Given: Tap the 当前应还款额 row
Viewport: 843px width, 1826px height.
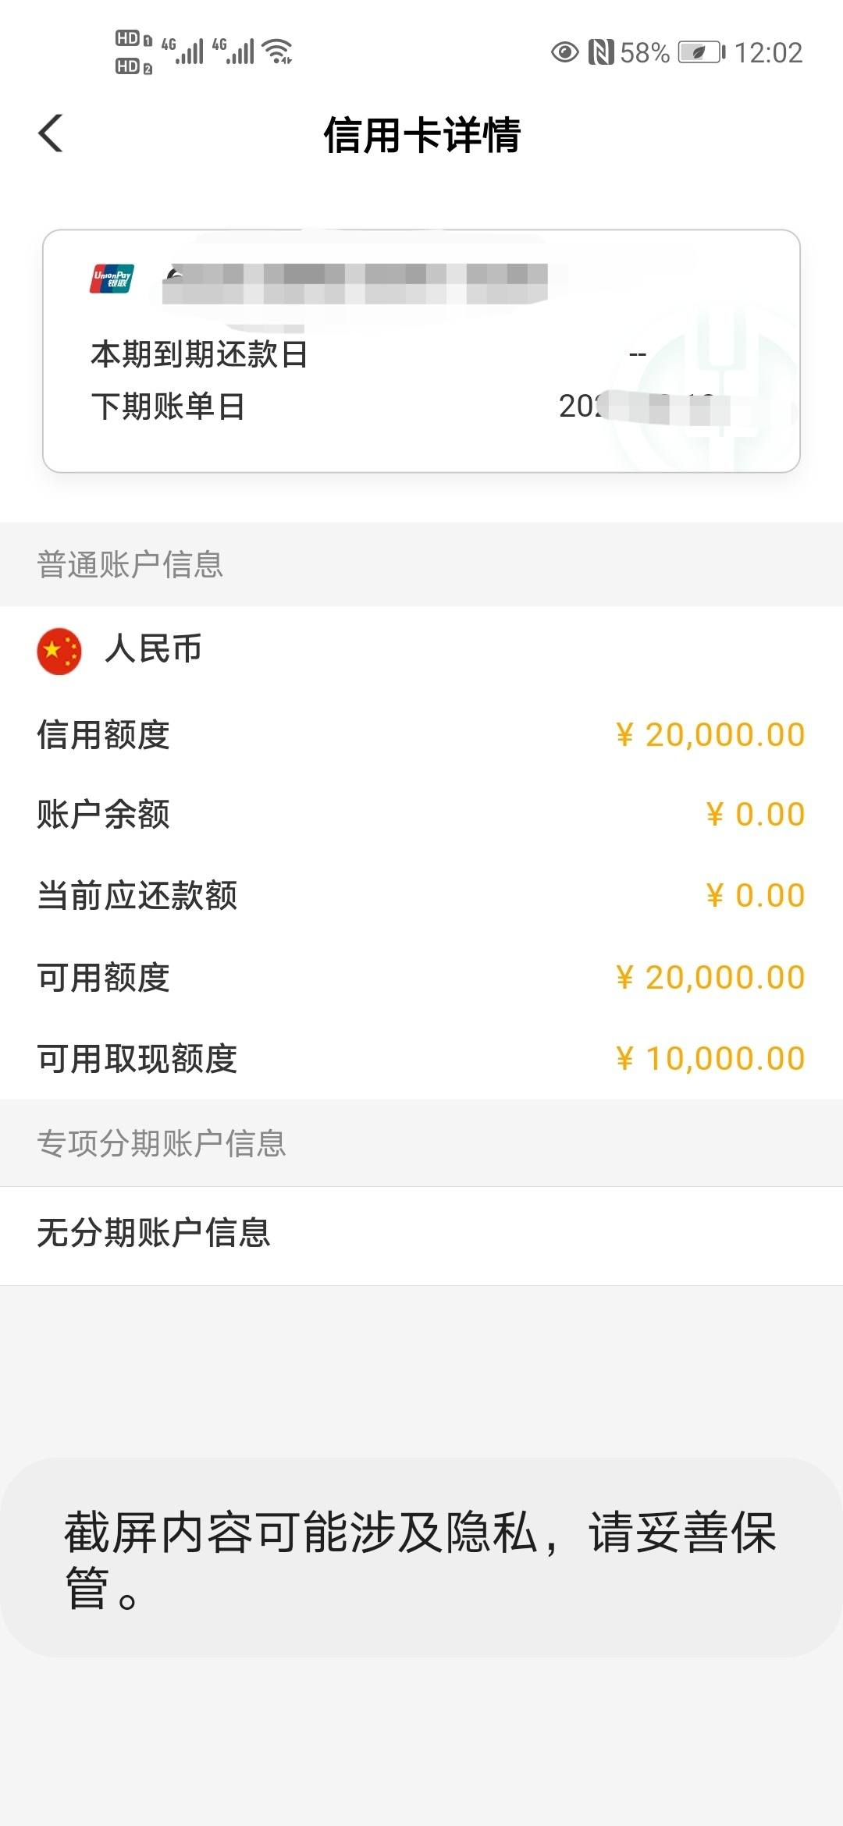Looking at the screenshot, I should coord(421,896).
